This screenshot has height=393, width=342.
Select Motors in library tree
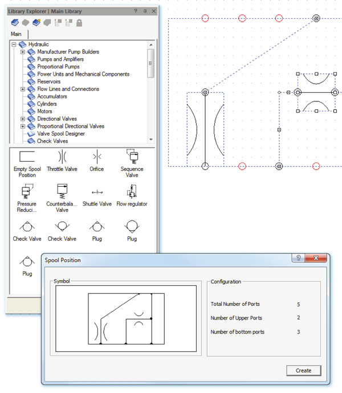tap(44, 111)
